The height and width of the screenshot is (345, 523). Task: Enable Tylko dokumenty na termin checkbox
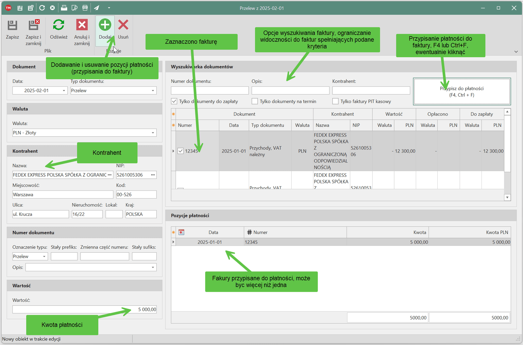coord(255,101)
